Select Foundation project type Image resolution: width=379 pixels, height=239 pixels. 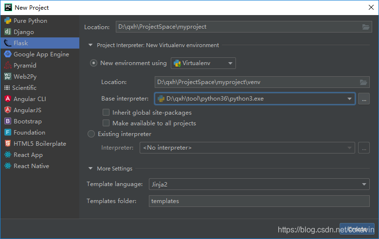[x=40, y=132]
